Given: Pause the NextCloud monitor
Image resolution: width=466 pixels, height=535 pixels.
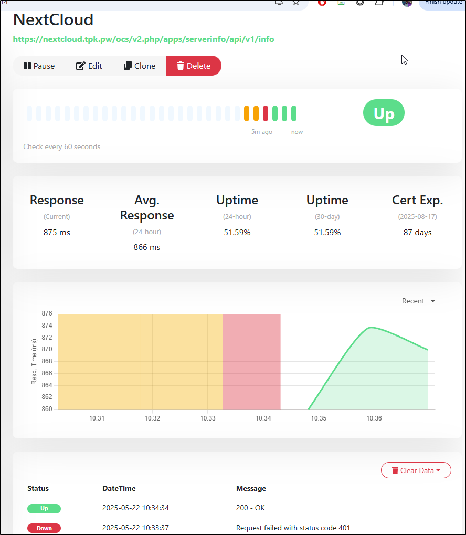Looking at the screenshot, I should pos(39,66).
